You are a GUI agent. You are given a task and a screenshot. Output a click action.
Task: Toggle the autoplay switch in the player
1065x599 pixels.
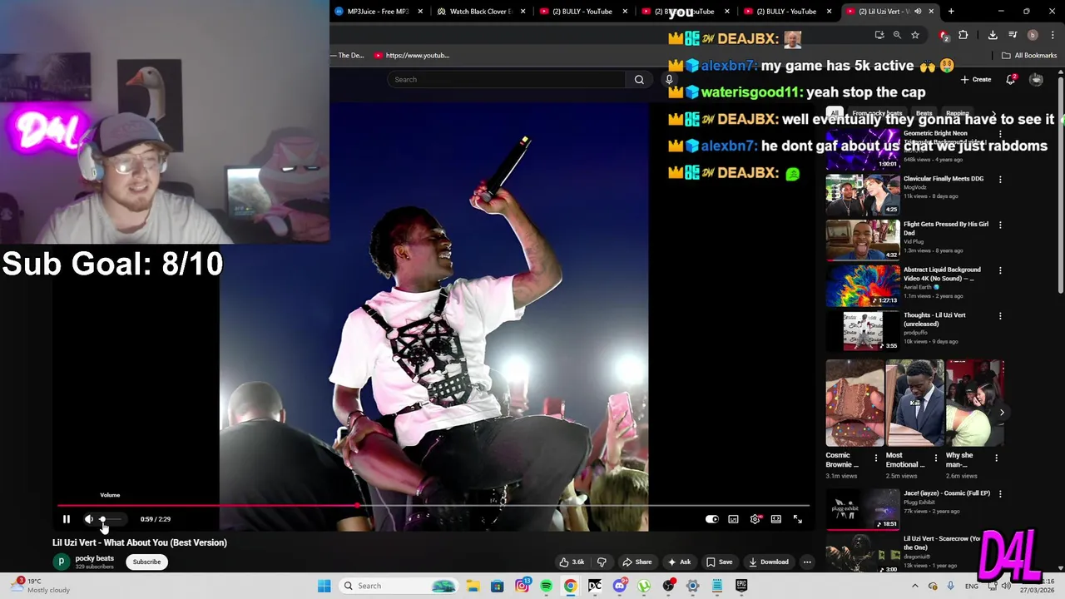(x=711, y=519)
